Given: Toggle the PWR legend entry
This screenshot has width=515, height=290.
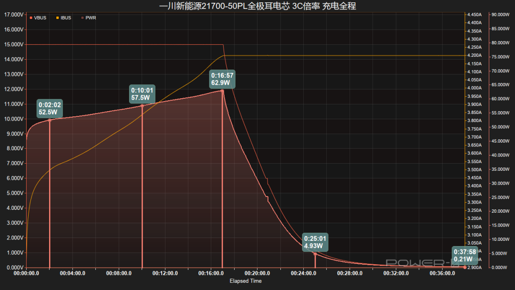Looking at the screenshot, I should [x=88, y=18].
